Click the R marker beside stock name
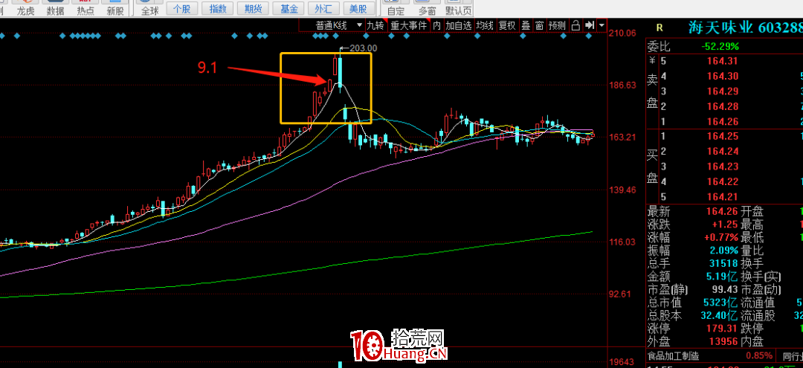Screen dimensions: 803x368 pyautogui.click(x=659, y=28)
